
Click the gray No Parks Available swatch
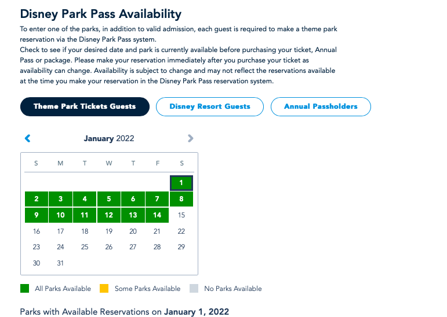pyautogui.click(x=194, y=289)
